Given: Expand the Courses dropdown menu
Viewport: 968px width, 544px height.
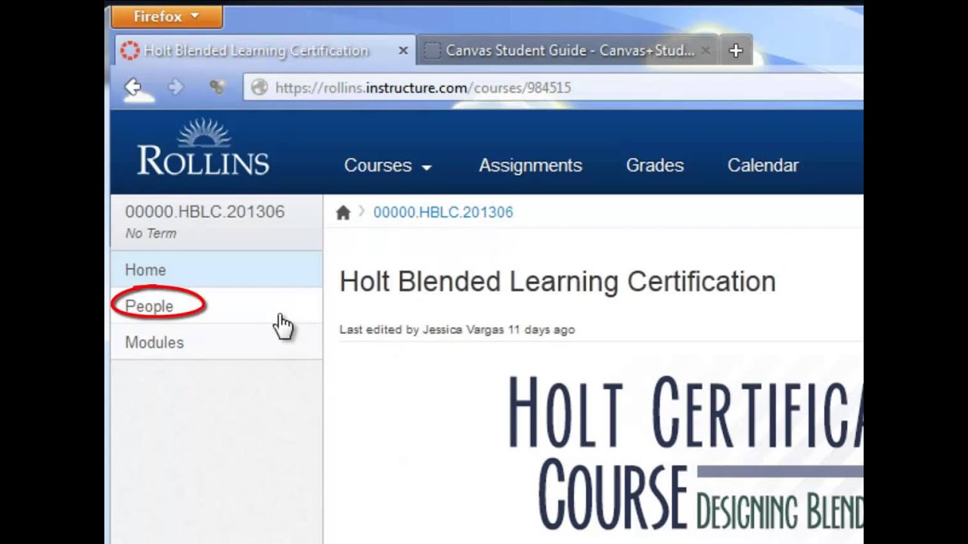Looking at the screenshot, I should tap(387, 165).
